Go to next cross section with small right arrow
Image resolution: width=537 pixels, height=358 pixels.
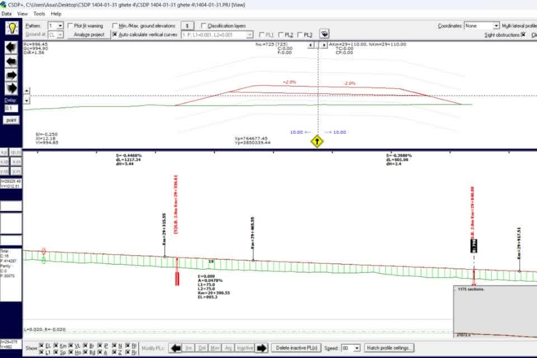pyautogui.click(x=324, y=45)
